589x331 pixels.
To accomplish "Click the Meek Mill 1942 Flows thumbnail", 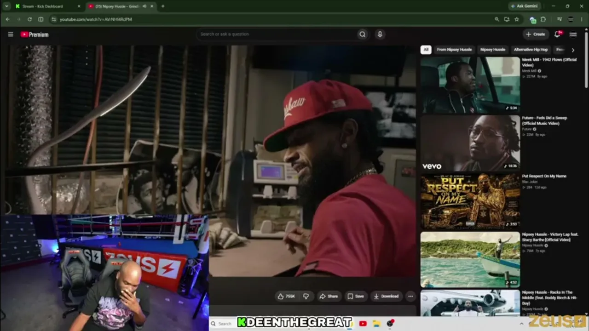I will pyautogui.click(x=470, y=84).
